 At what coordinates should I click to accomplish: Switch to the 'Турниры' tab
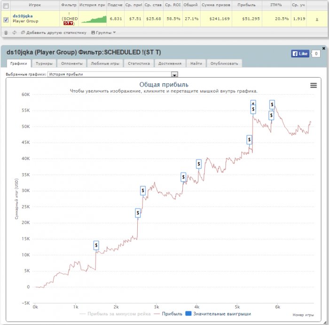coord(44,63)
